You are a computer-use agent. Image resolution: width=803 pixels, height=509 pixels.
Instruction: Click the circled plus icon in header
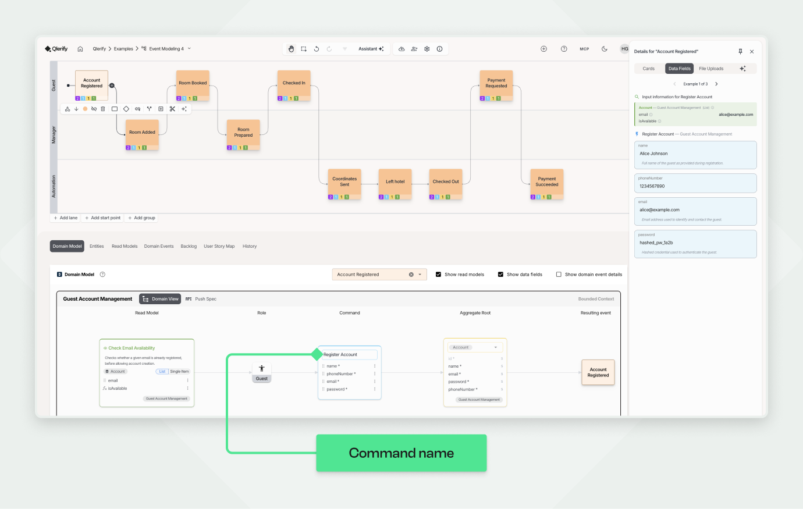coord(543,49)
